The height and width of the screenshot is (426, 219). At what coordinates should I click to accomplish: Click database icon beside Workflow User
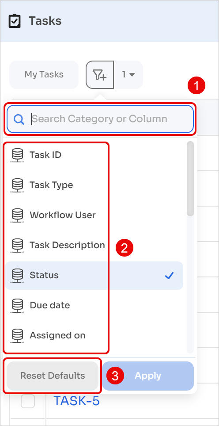coord(17,215)
